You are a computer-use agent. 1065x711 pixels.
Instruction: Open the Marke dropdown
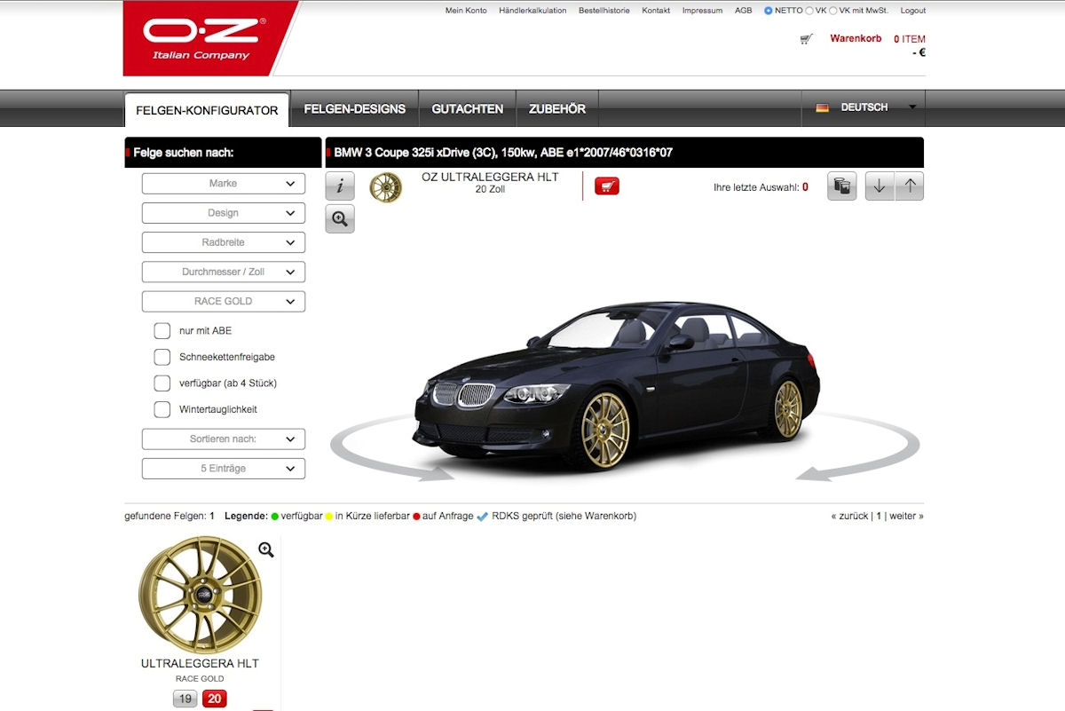click(x=224, y=184)
